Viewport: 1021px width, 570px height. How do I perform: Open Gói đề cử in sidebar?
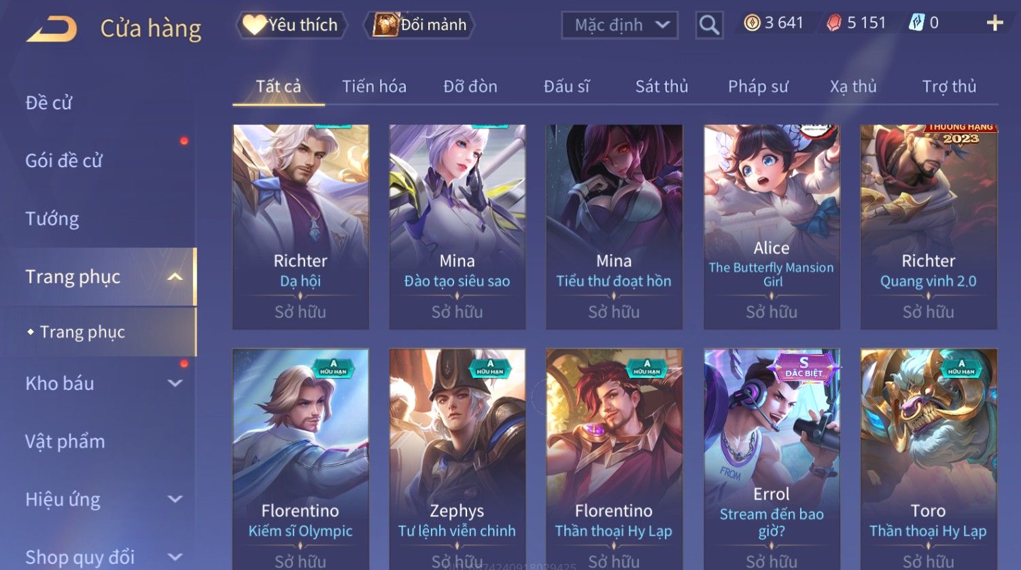coord(64,161)
